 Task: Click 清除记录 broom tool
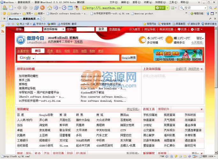click(193, 24)
